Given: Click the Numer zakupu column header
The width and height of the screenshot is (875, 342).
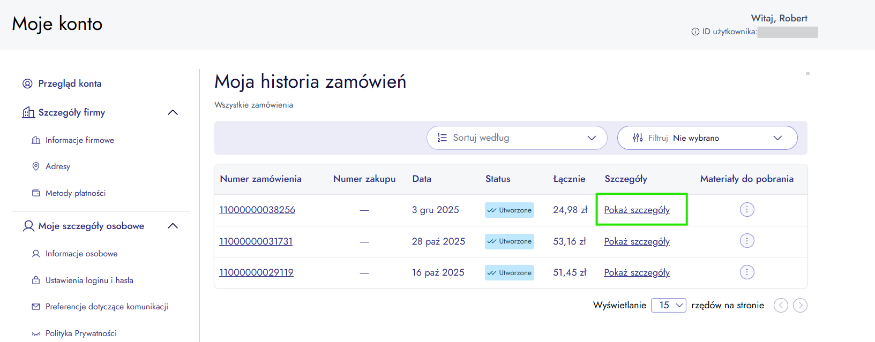Looking at the screenshot, I should click(364, 179).
